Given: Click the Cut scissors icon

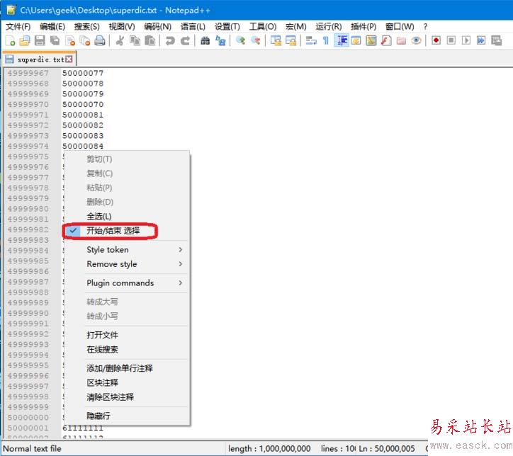Looking at the screenshot, I should (x=120, y=41).
